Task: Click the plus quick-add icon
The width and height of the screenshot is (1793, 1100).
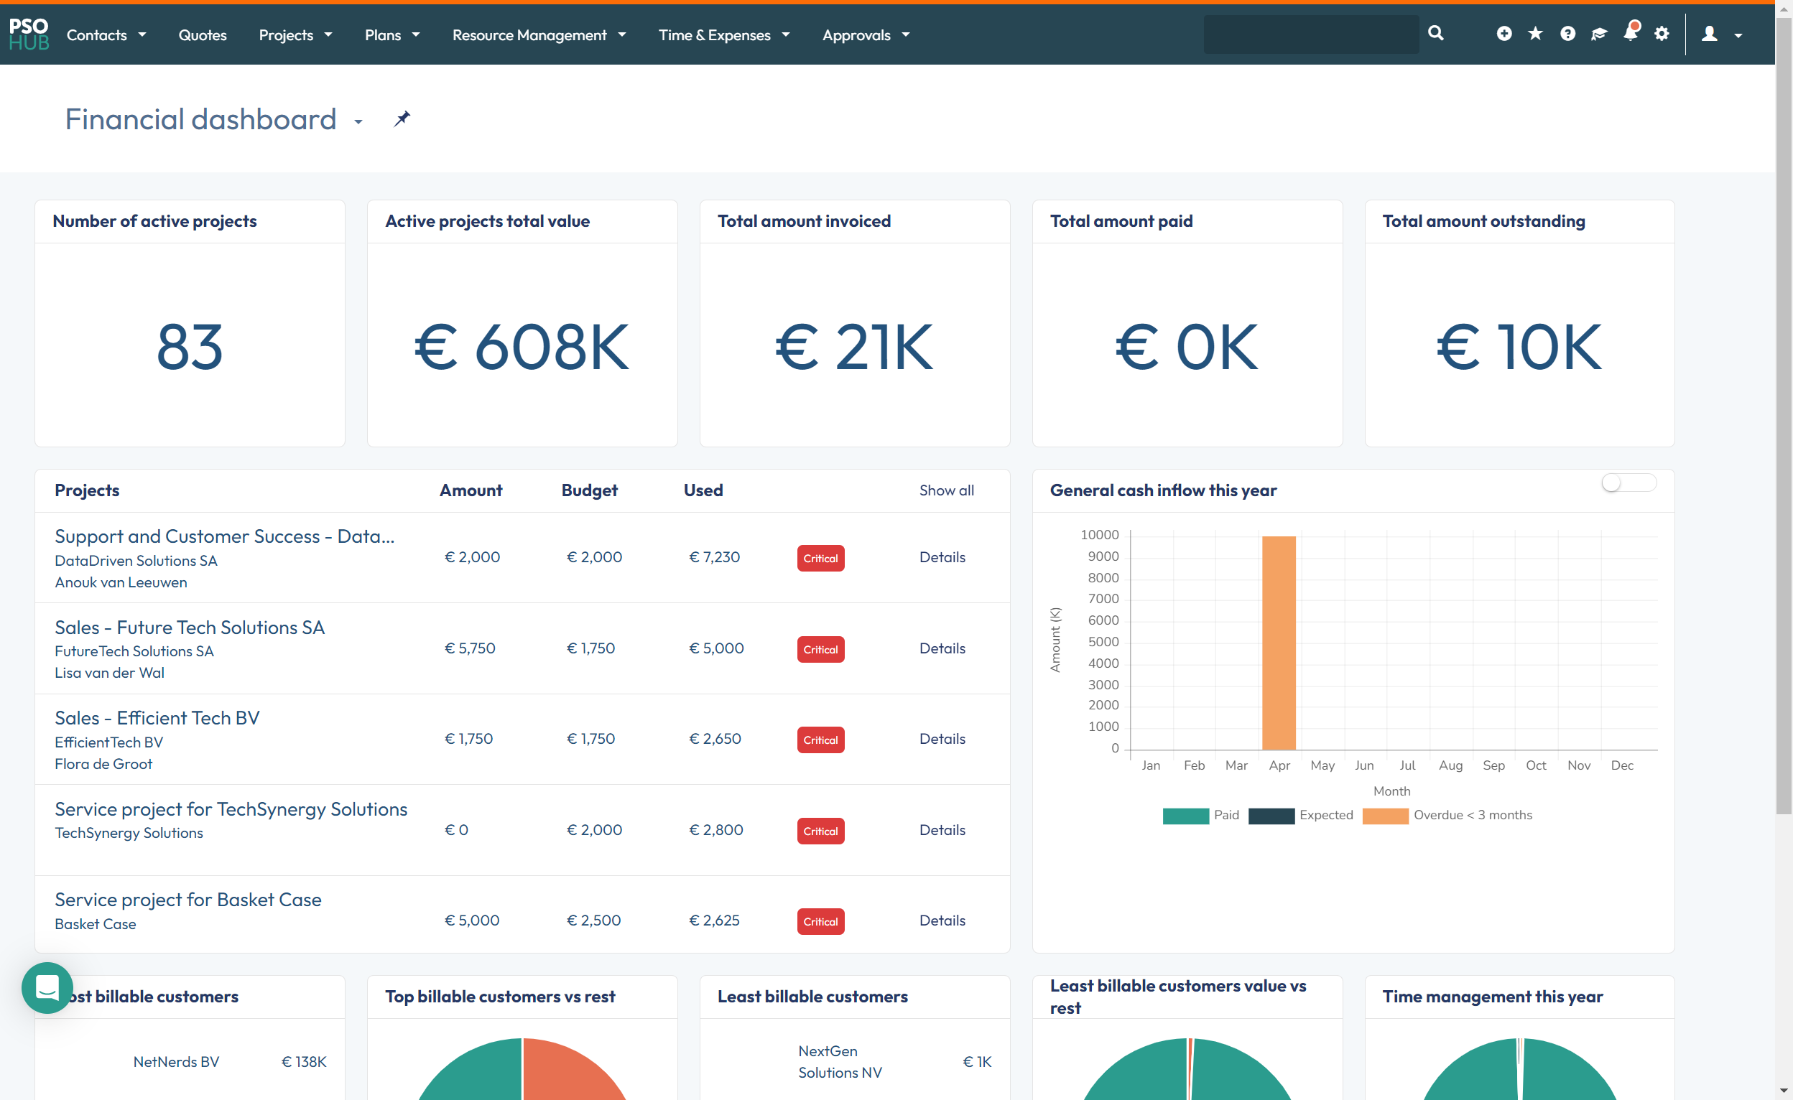Action: tap(1504, 34)
